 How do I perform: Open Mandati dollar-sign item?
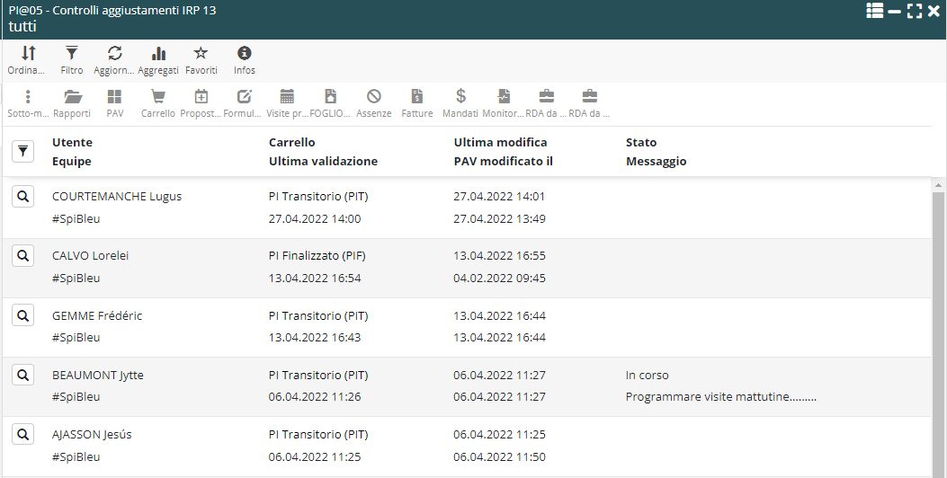[460, 103]
